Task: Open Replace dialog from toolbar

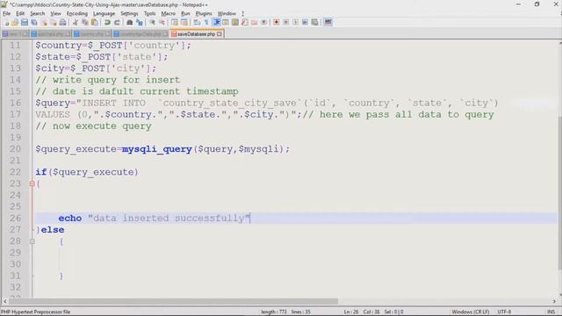Action: [x=140, y=22]
